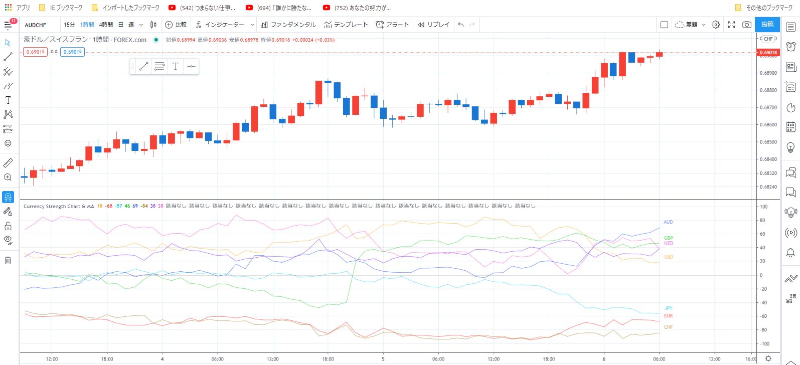Open the forecasting and measurement tools

(x=8, y=129)
